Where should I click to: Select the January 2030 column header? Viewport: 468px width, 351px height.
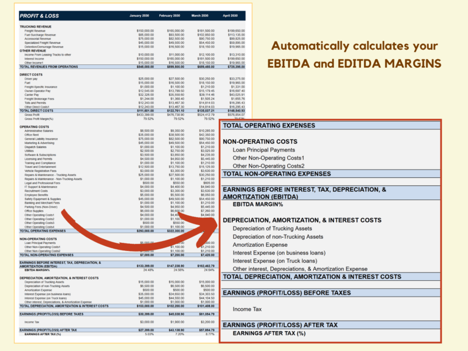[139, 16]
